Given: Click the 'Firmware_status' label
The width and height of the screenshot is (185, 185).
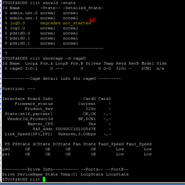Looking at the screenshot, I should [34, 104].
